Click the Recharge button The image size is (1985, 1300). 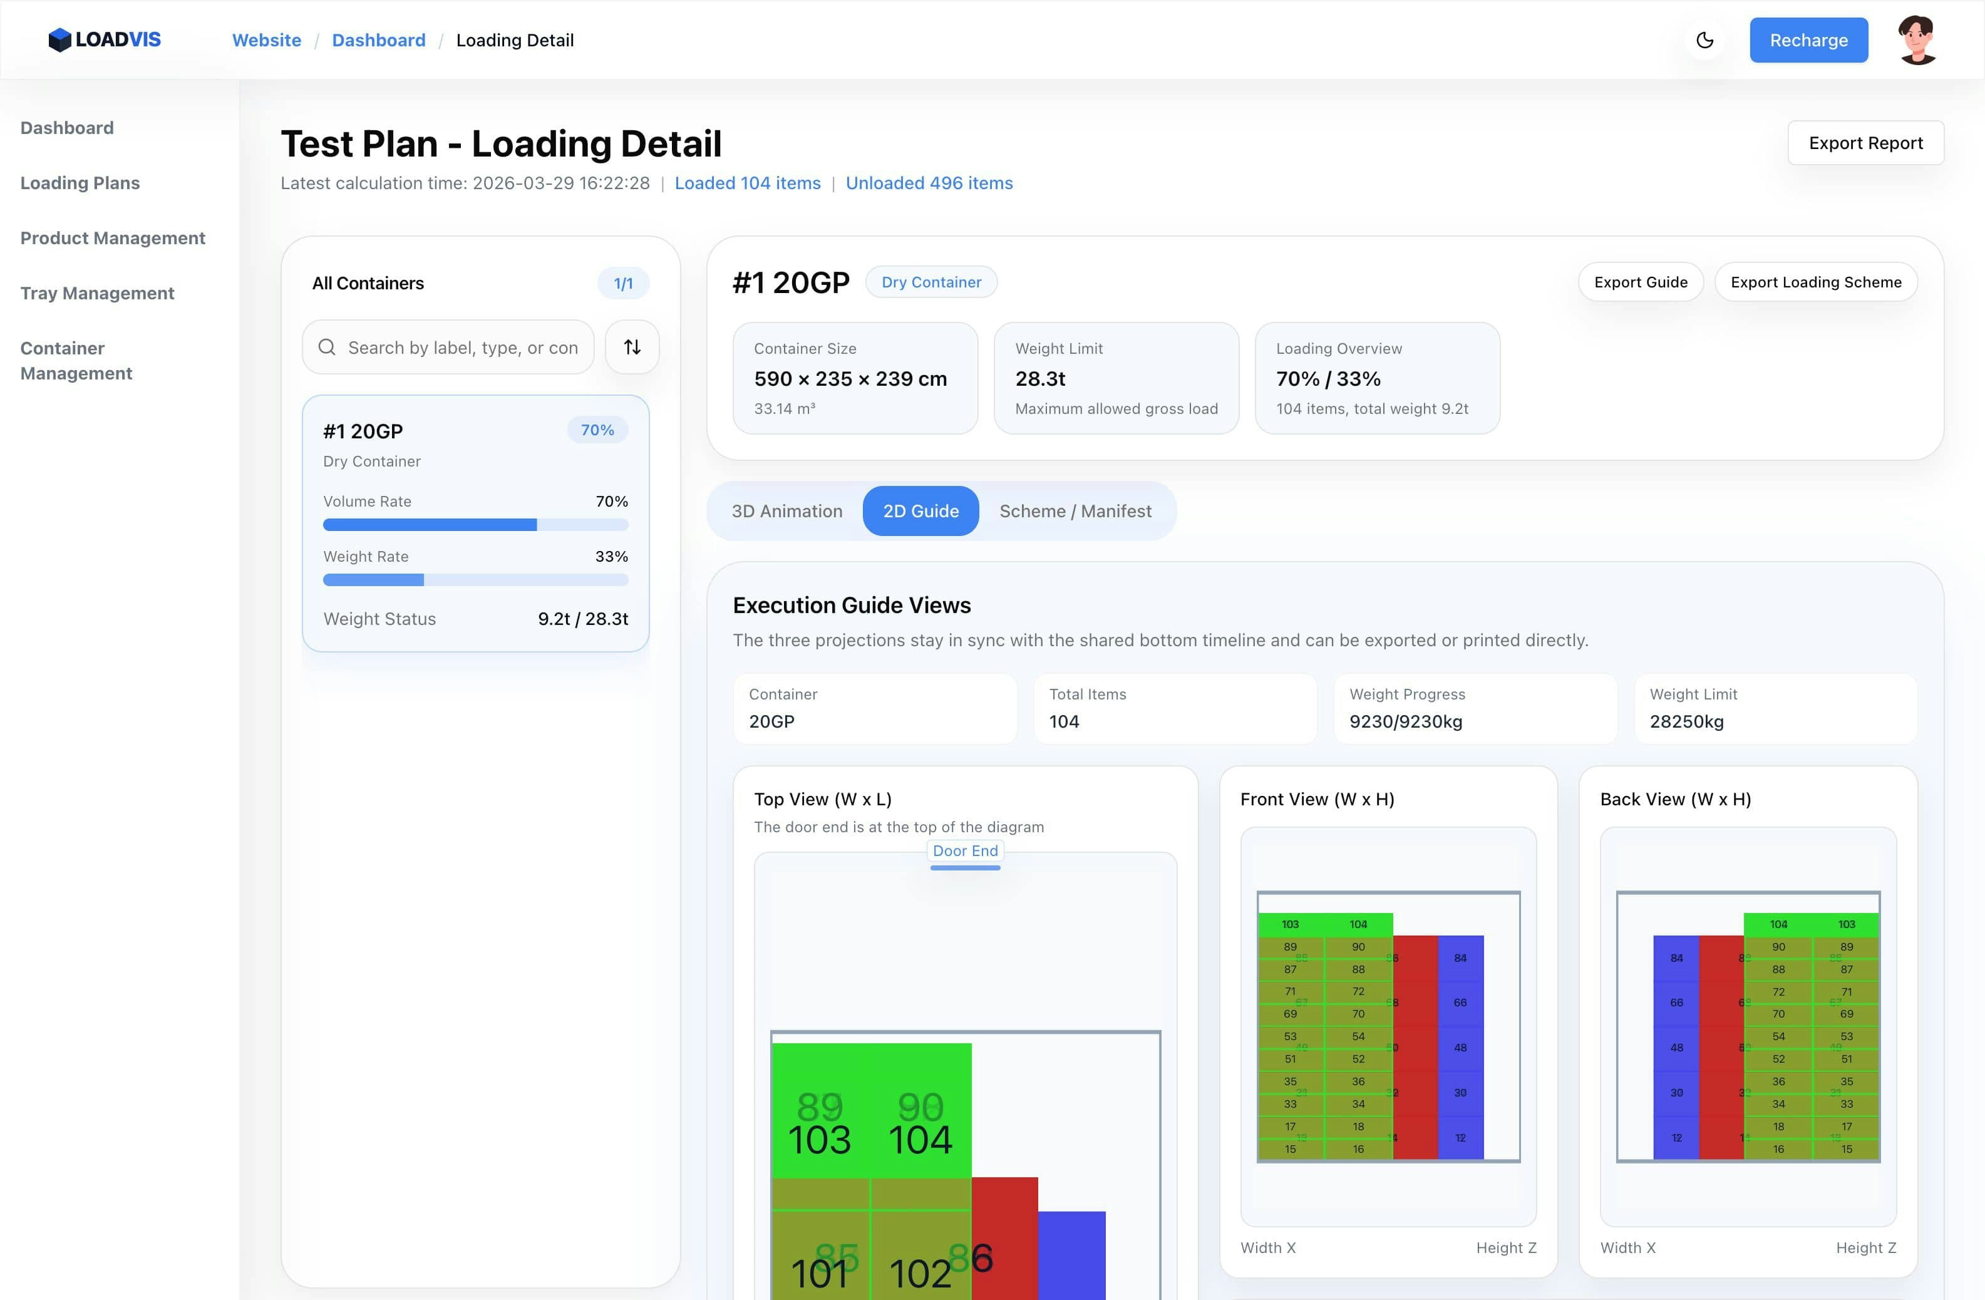tap(1808, 40)
